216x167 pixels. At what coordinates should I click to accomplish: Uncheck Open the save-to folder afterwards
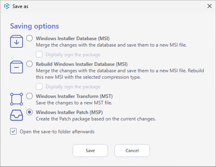tap(13, 131)
